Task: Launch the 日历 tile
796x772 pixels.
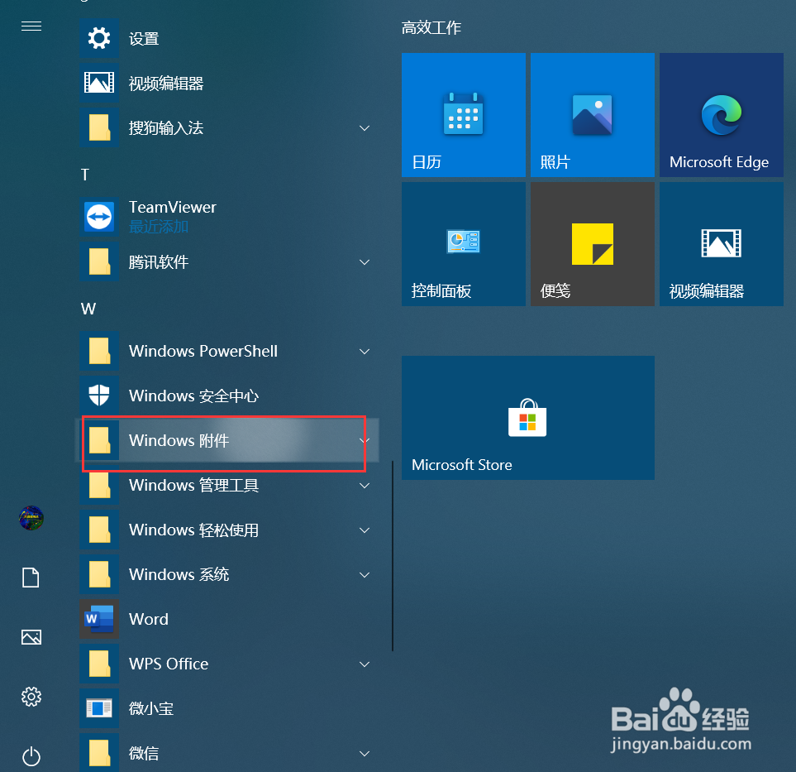Action: coord(463,115)
